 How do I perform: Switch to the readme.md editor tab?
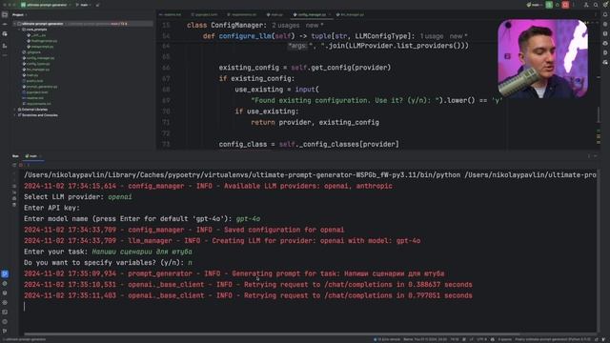point(171,15)
